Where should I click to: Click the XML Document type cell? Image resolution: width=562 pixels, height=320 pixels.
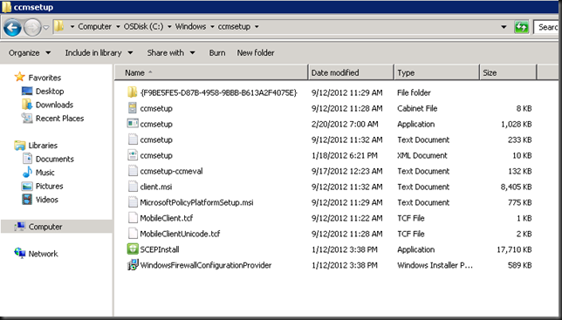click(x=421, y=155)
